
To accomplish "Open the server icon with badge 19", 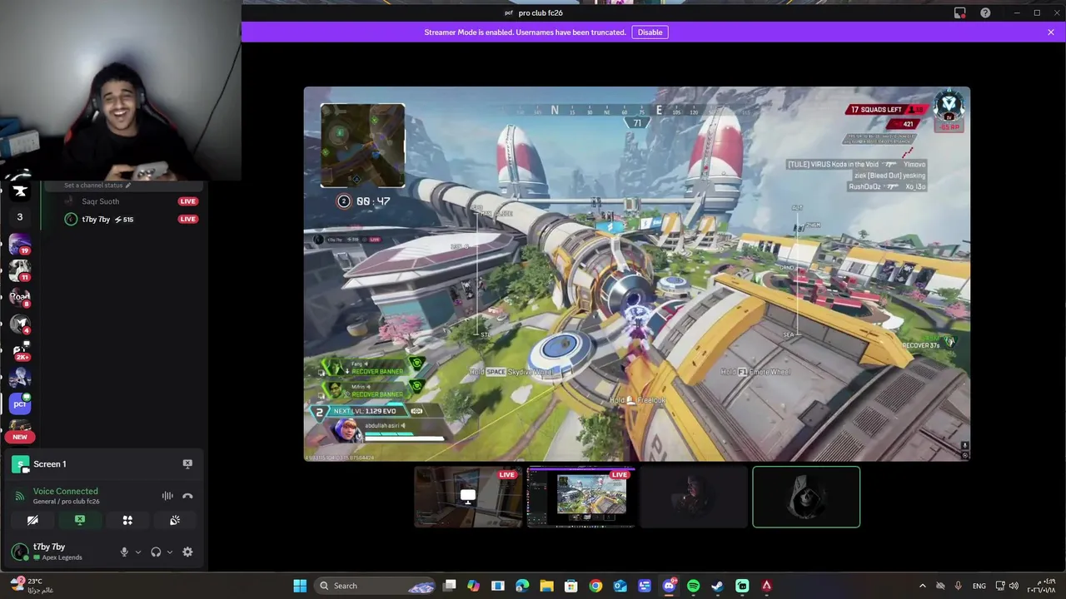I will click(x=20, y=245).
